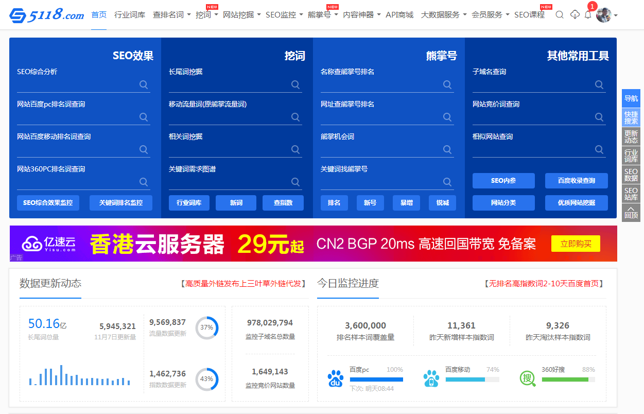Click 回顶 back-to-top sidebar button
This screenshot has height=414, width=644.
coord(631,212)
